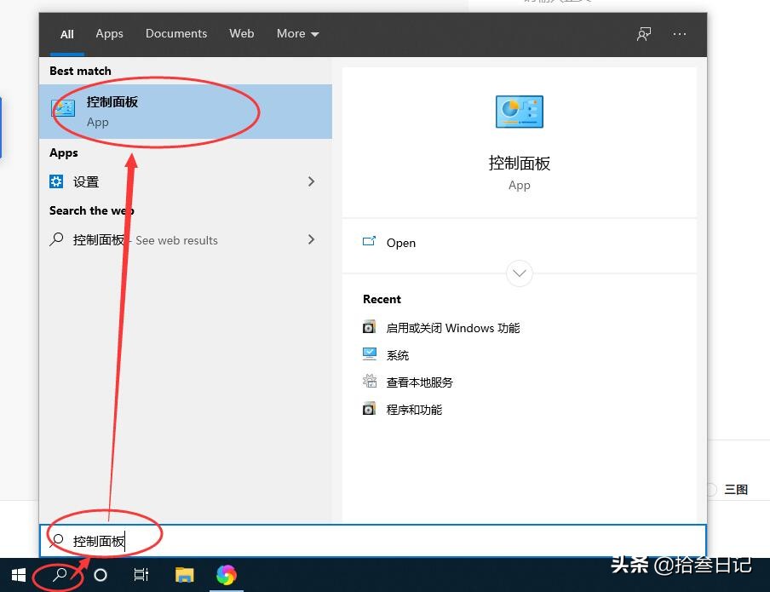770x592 pixels.
Task: Open Task View from the taskbar
Action: 141,575
